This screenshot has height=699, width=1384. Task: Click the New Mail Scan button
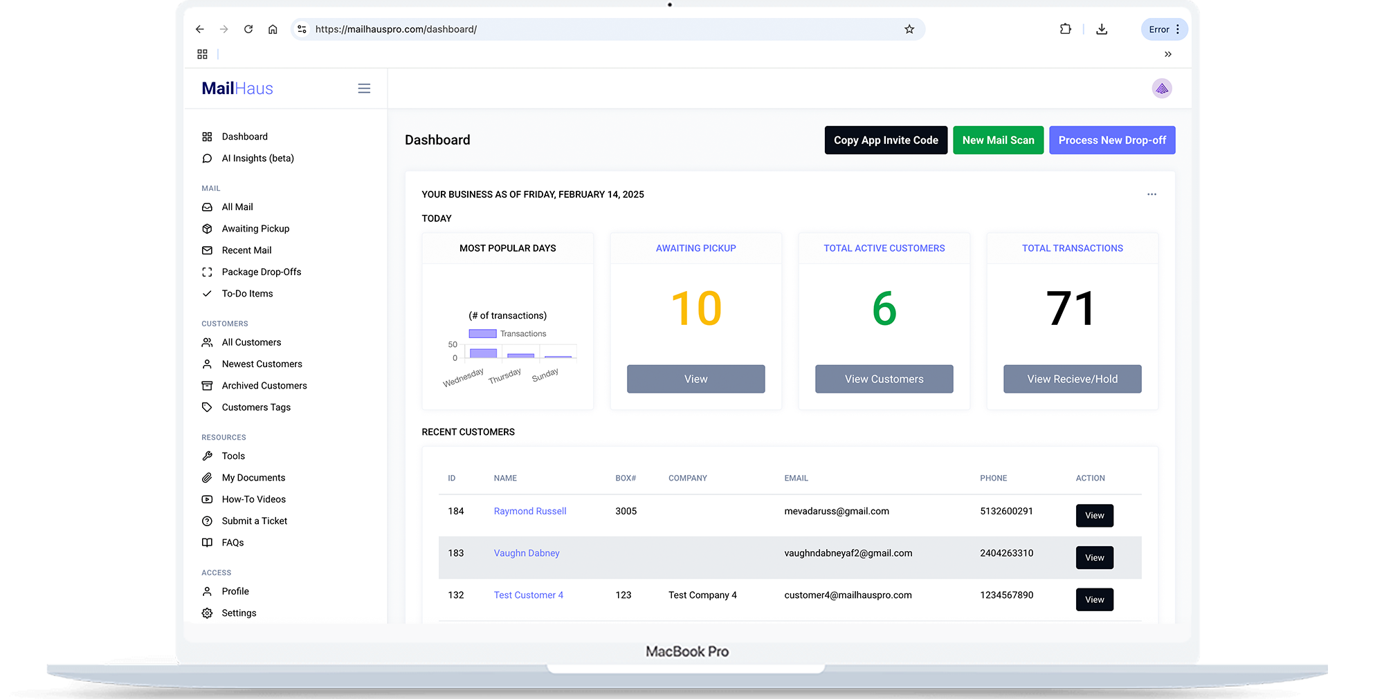tap(998, 140)
